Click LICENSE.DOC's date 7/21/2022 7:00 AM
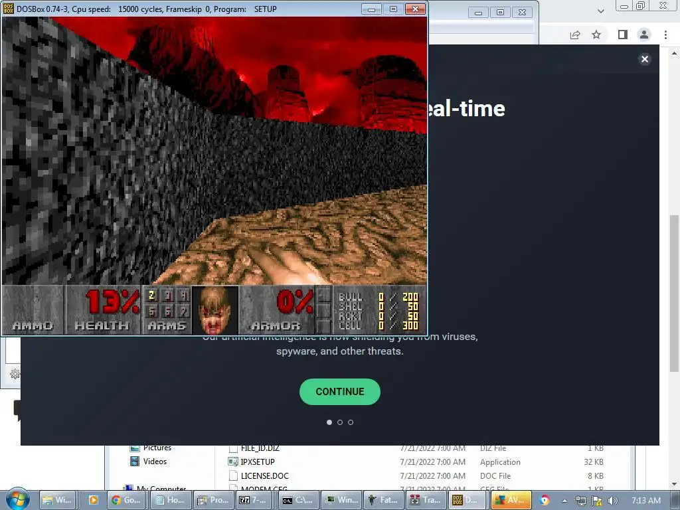This screenshot has height=510, width=680. 432,475
